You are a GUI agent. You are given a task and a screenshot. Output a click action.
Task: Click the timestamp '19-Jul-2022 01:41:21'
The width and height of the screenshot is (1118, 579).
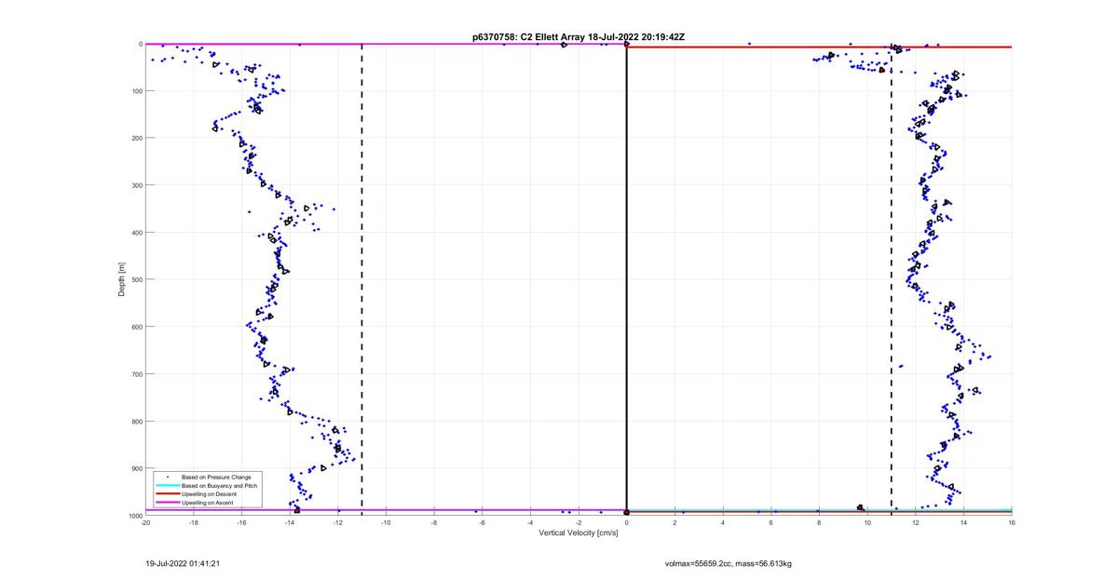click(183, 563)
